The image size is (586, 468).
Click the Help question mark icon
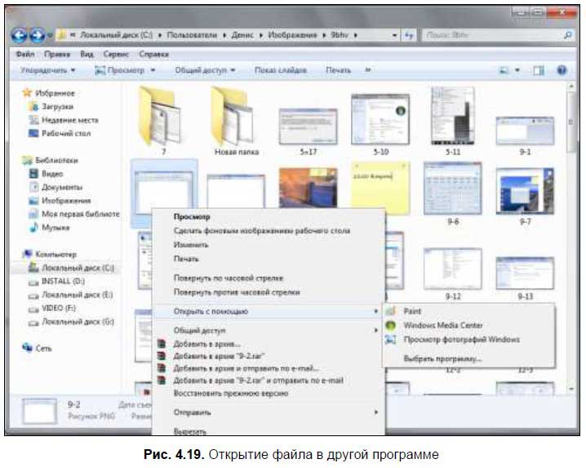(562, 71)
